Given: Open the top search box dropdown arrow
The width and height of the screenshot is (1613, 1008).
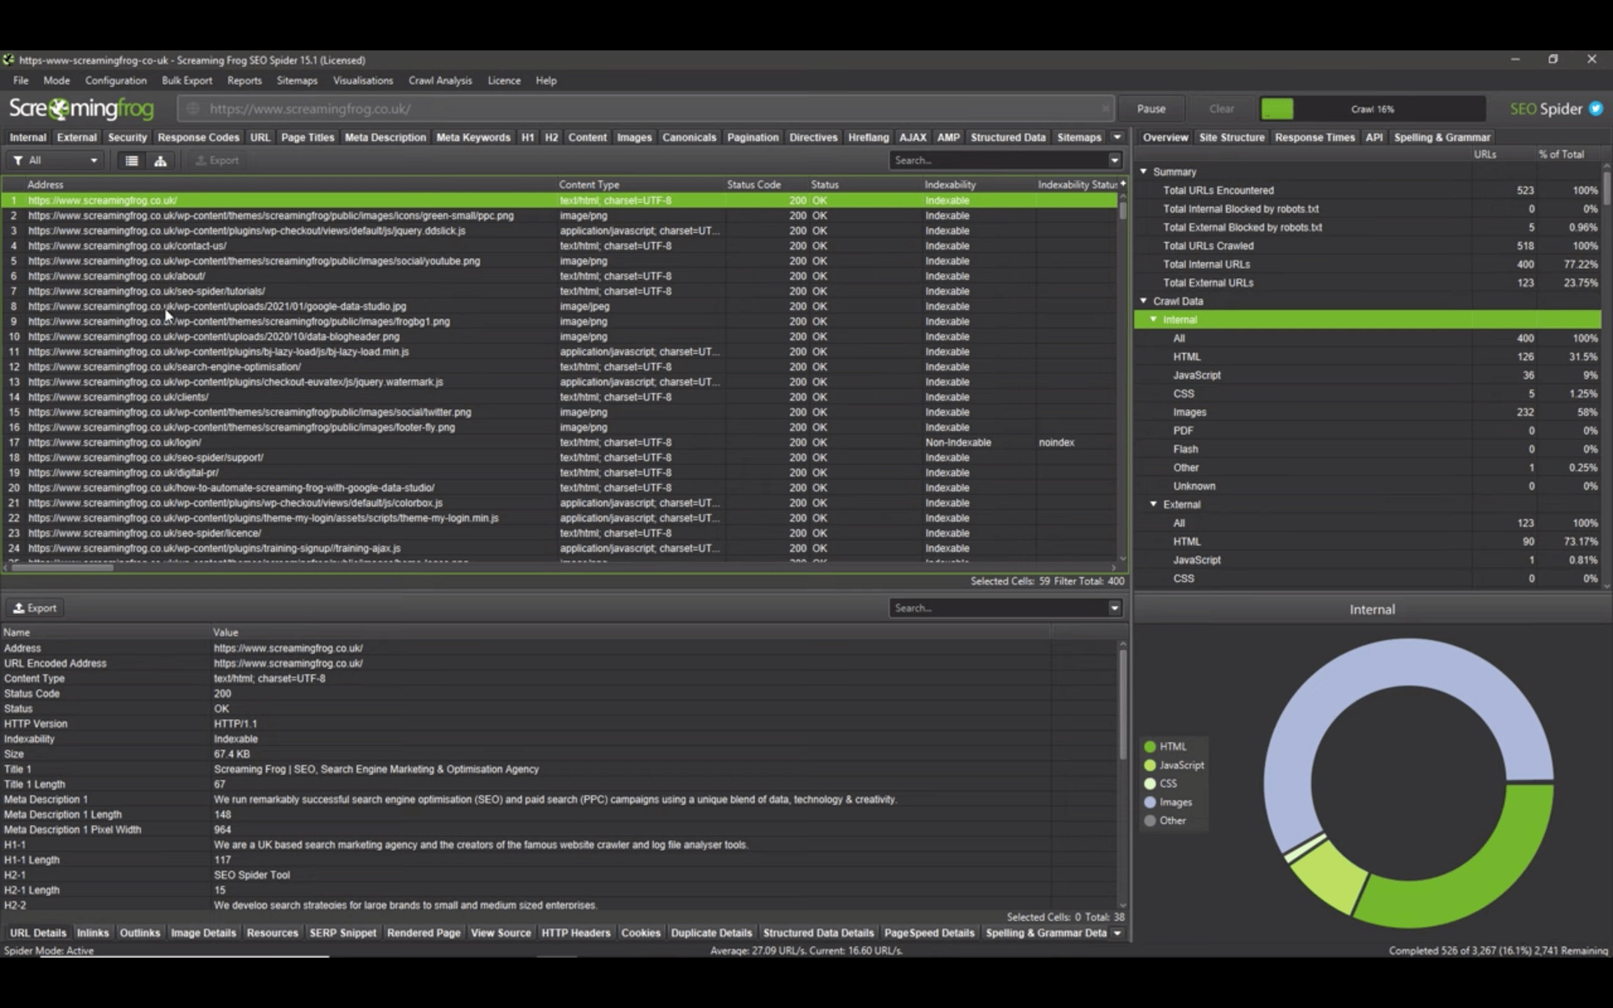Looking at the screenshot, I should [x=1115, y=160].
